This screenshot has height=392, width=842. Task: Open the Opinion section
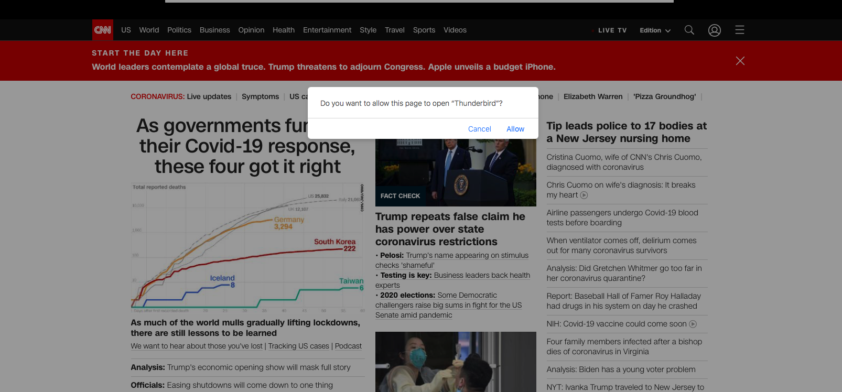tap(251, 30)
